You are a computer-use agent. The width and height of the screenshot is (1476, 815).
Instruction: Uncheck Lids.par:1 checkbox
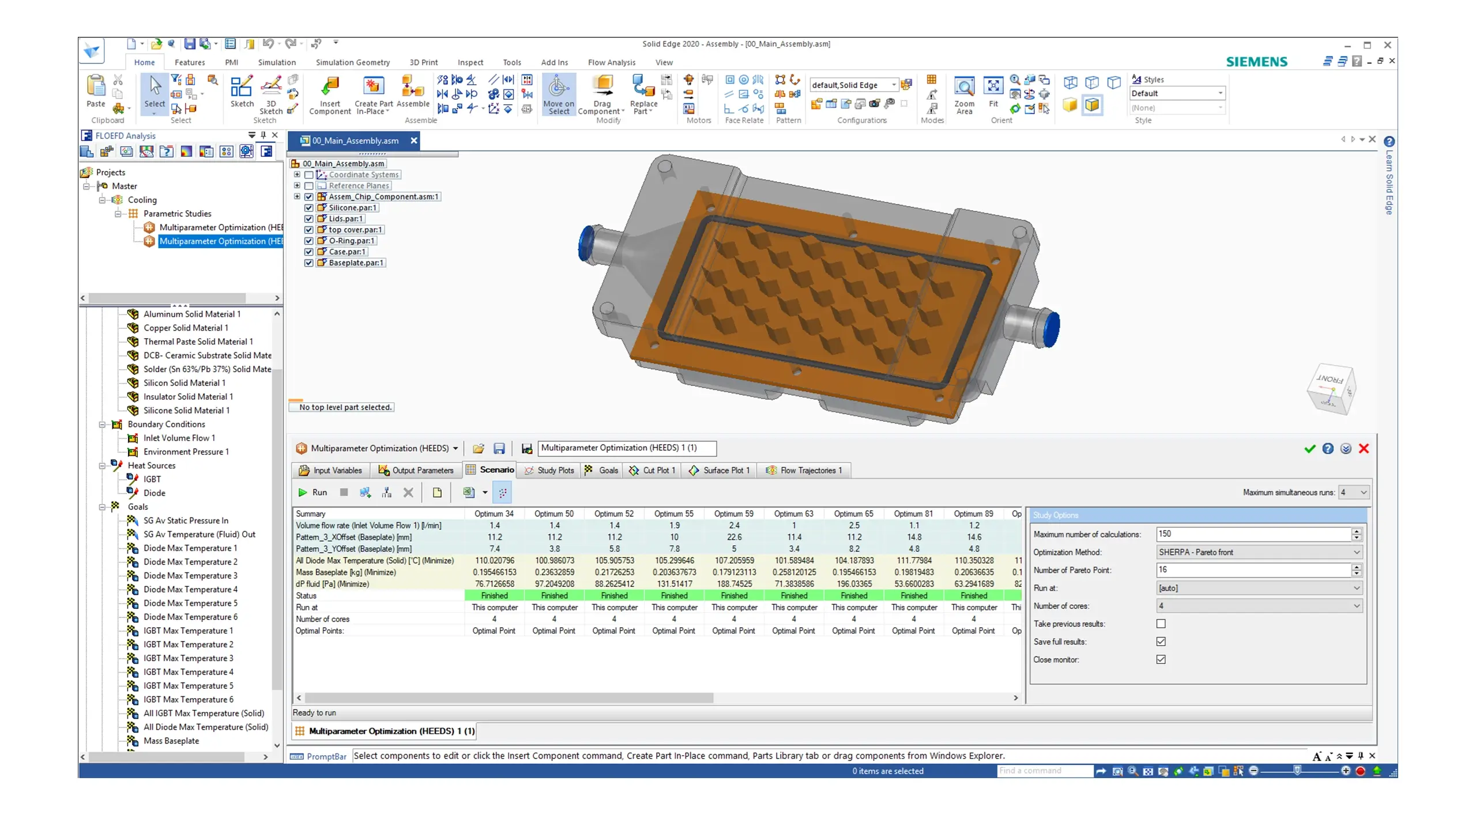coord(309,219)
